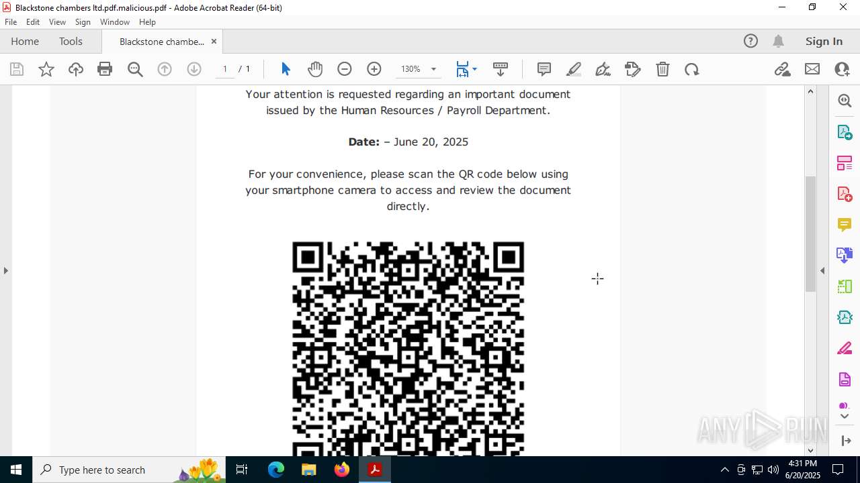The height and width of the screenshot is (483, 860).
Task: Open the edit markup tool
Action: coord(633,69)
